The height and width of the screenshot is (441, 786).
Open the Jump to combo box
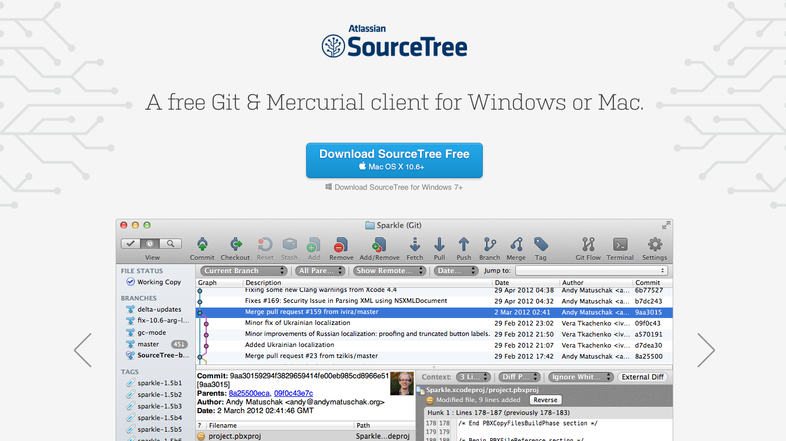coord(591,271)
